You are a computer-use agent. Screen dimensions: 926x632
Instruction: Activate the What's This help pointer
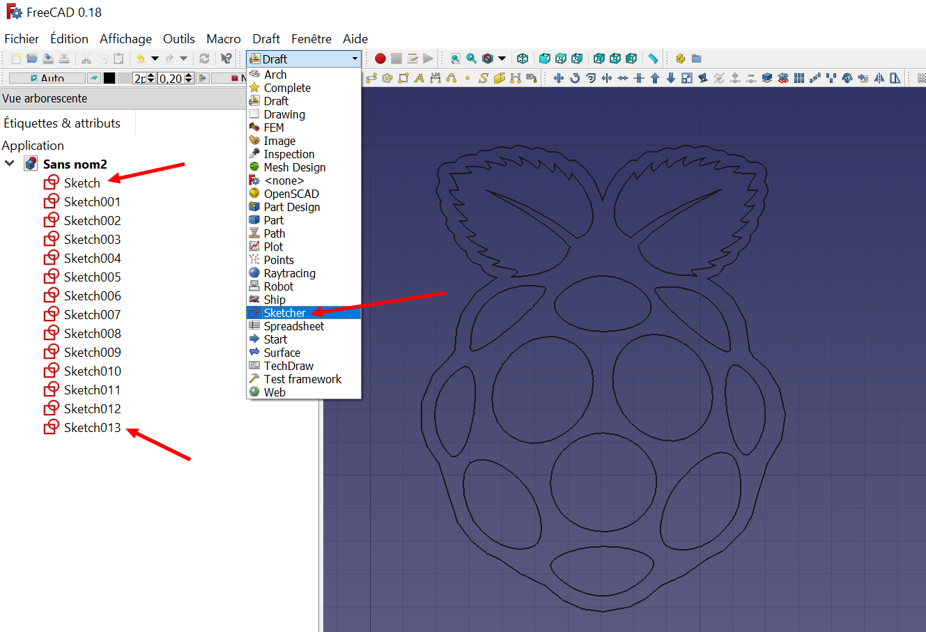[x=226, y=59]
